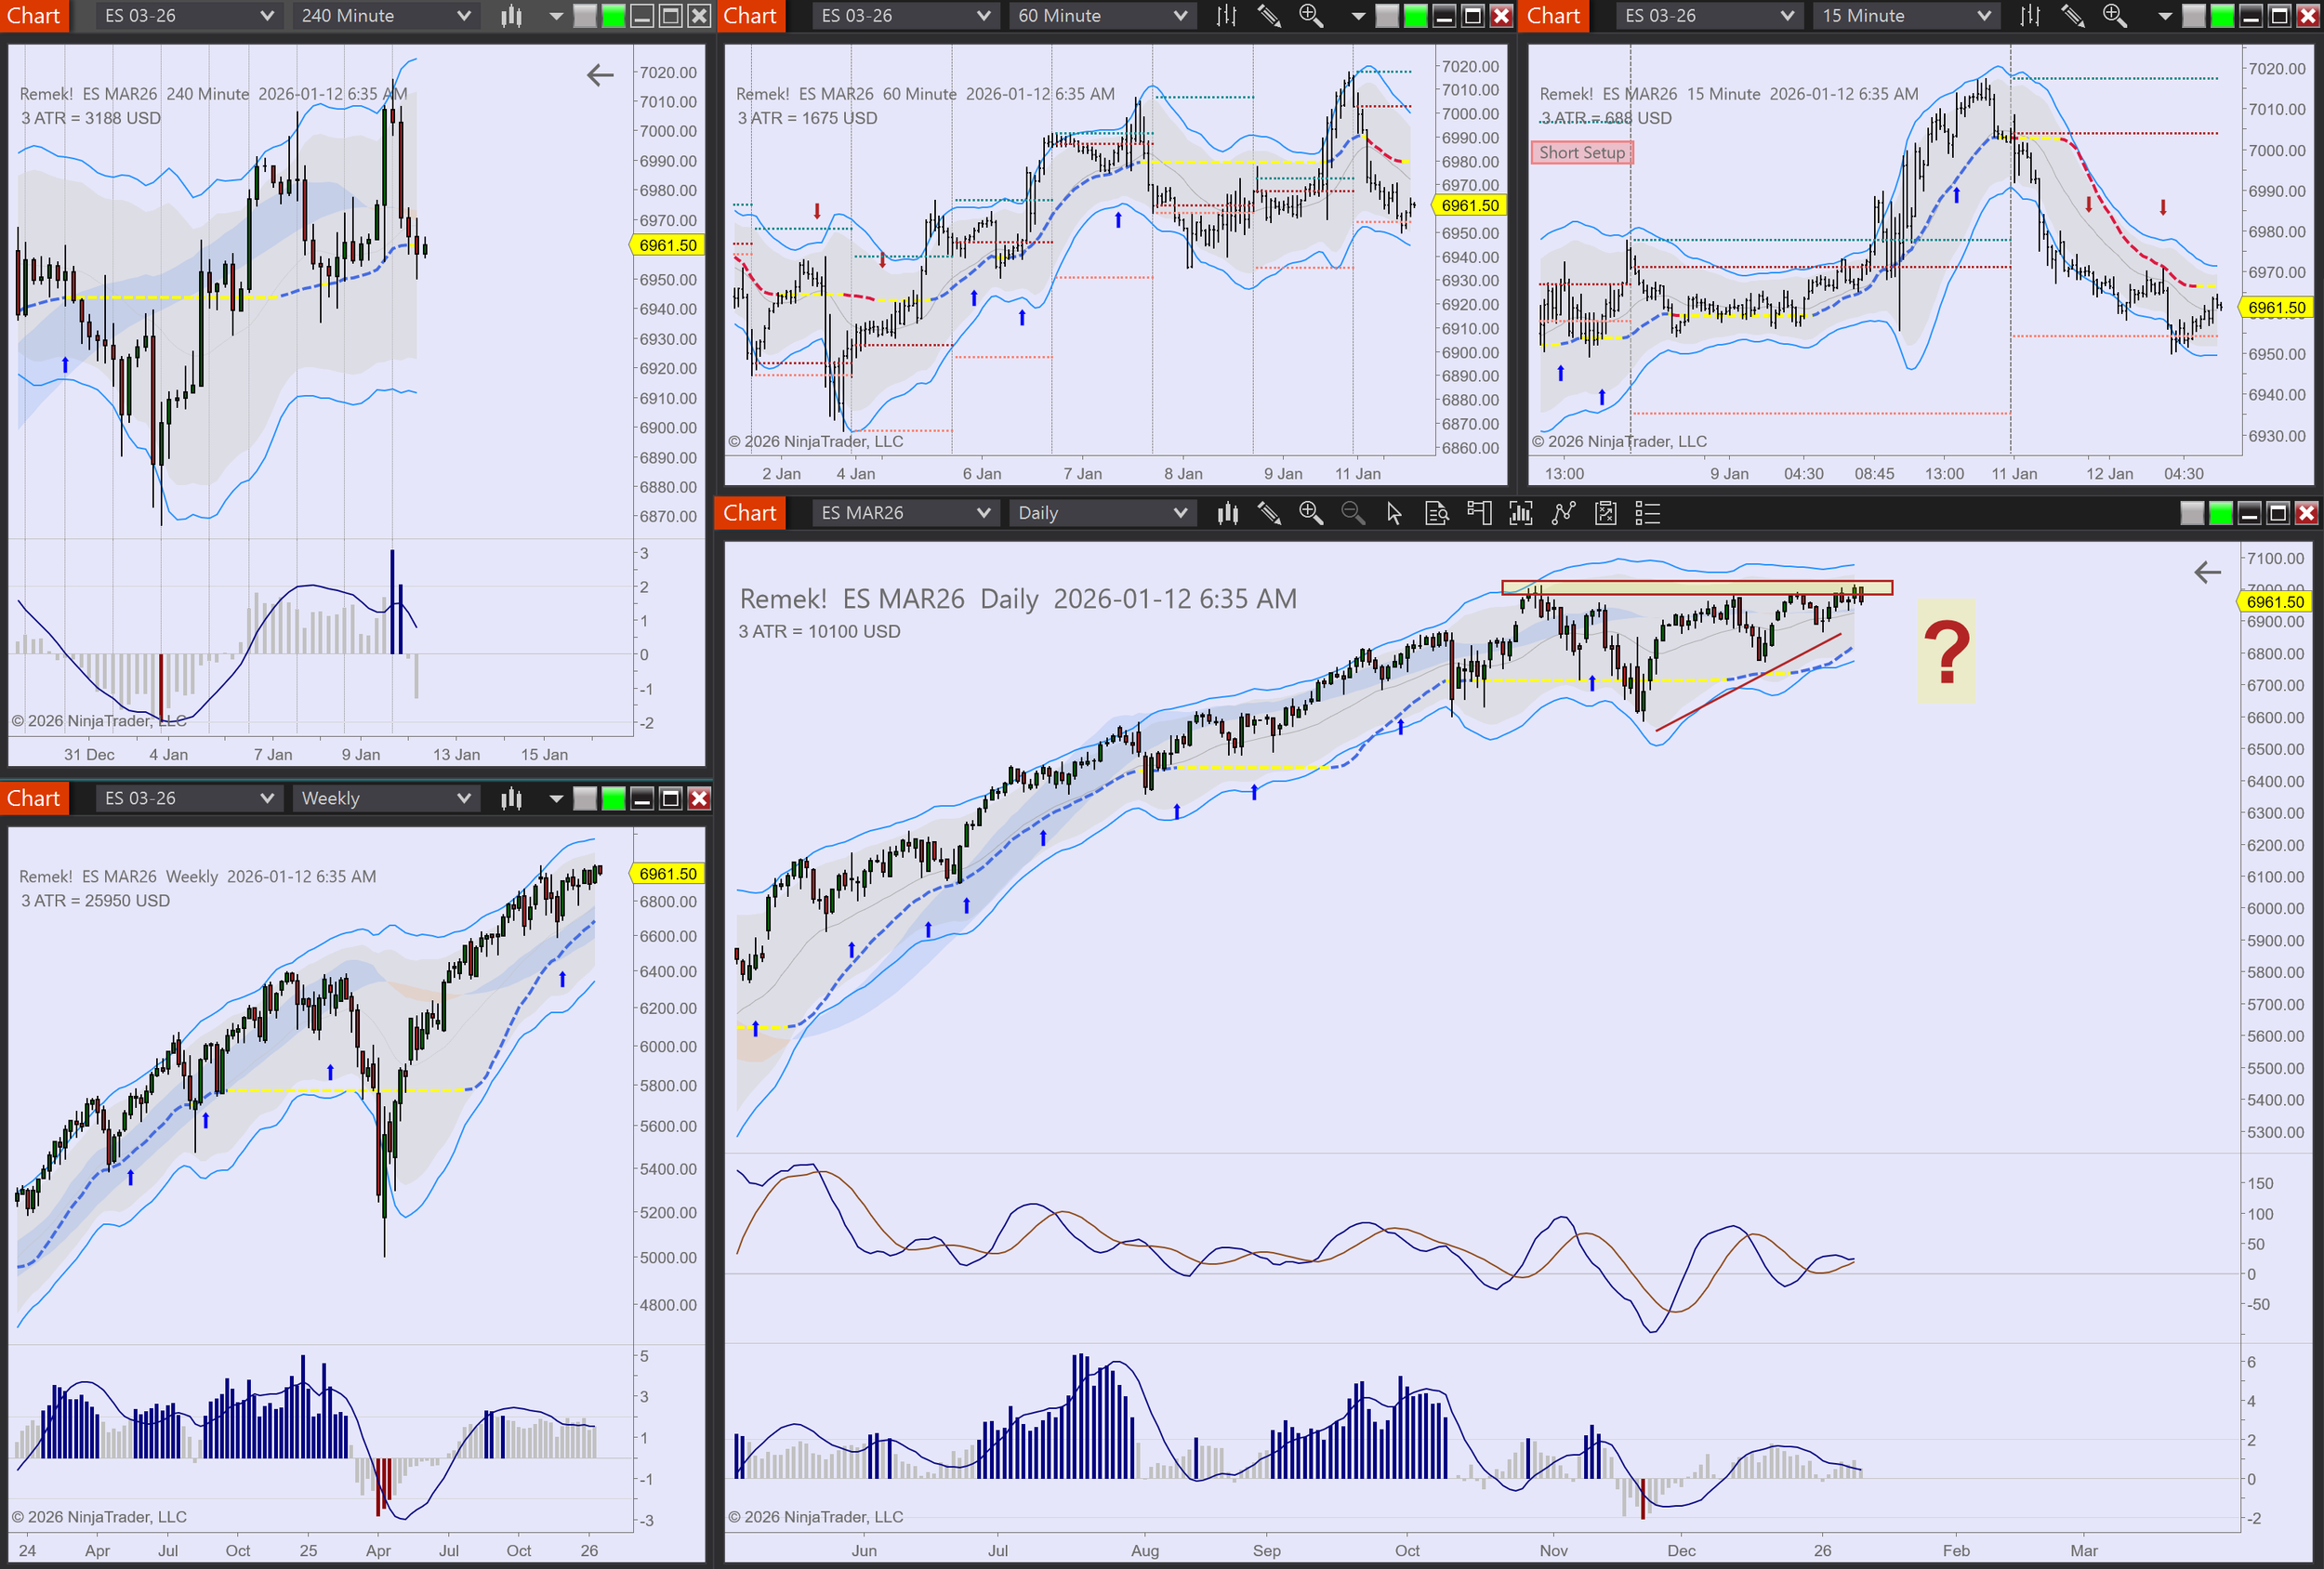
Task: Select drawing tools pencil in Daily chart
Action: point(1269,513)
